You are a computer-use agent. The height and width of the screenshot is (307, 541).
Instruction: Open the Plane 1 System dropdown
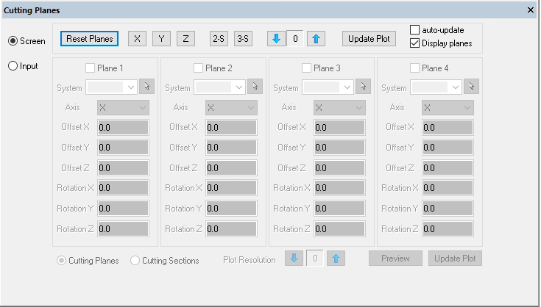[111, 87]
